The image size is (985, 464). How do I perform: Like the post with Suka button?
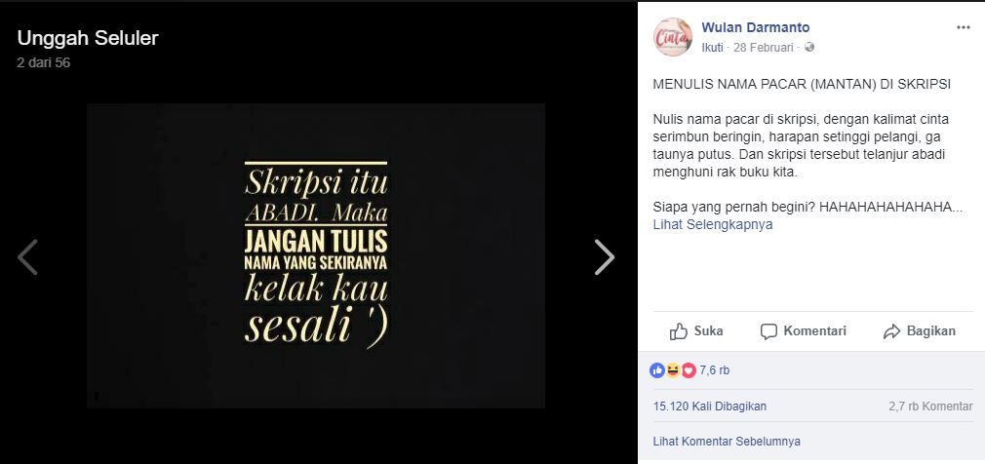pos(695,330)
